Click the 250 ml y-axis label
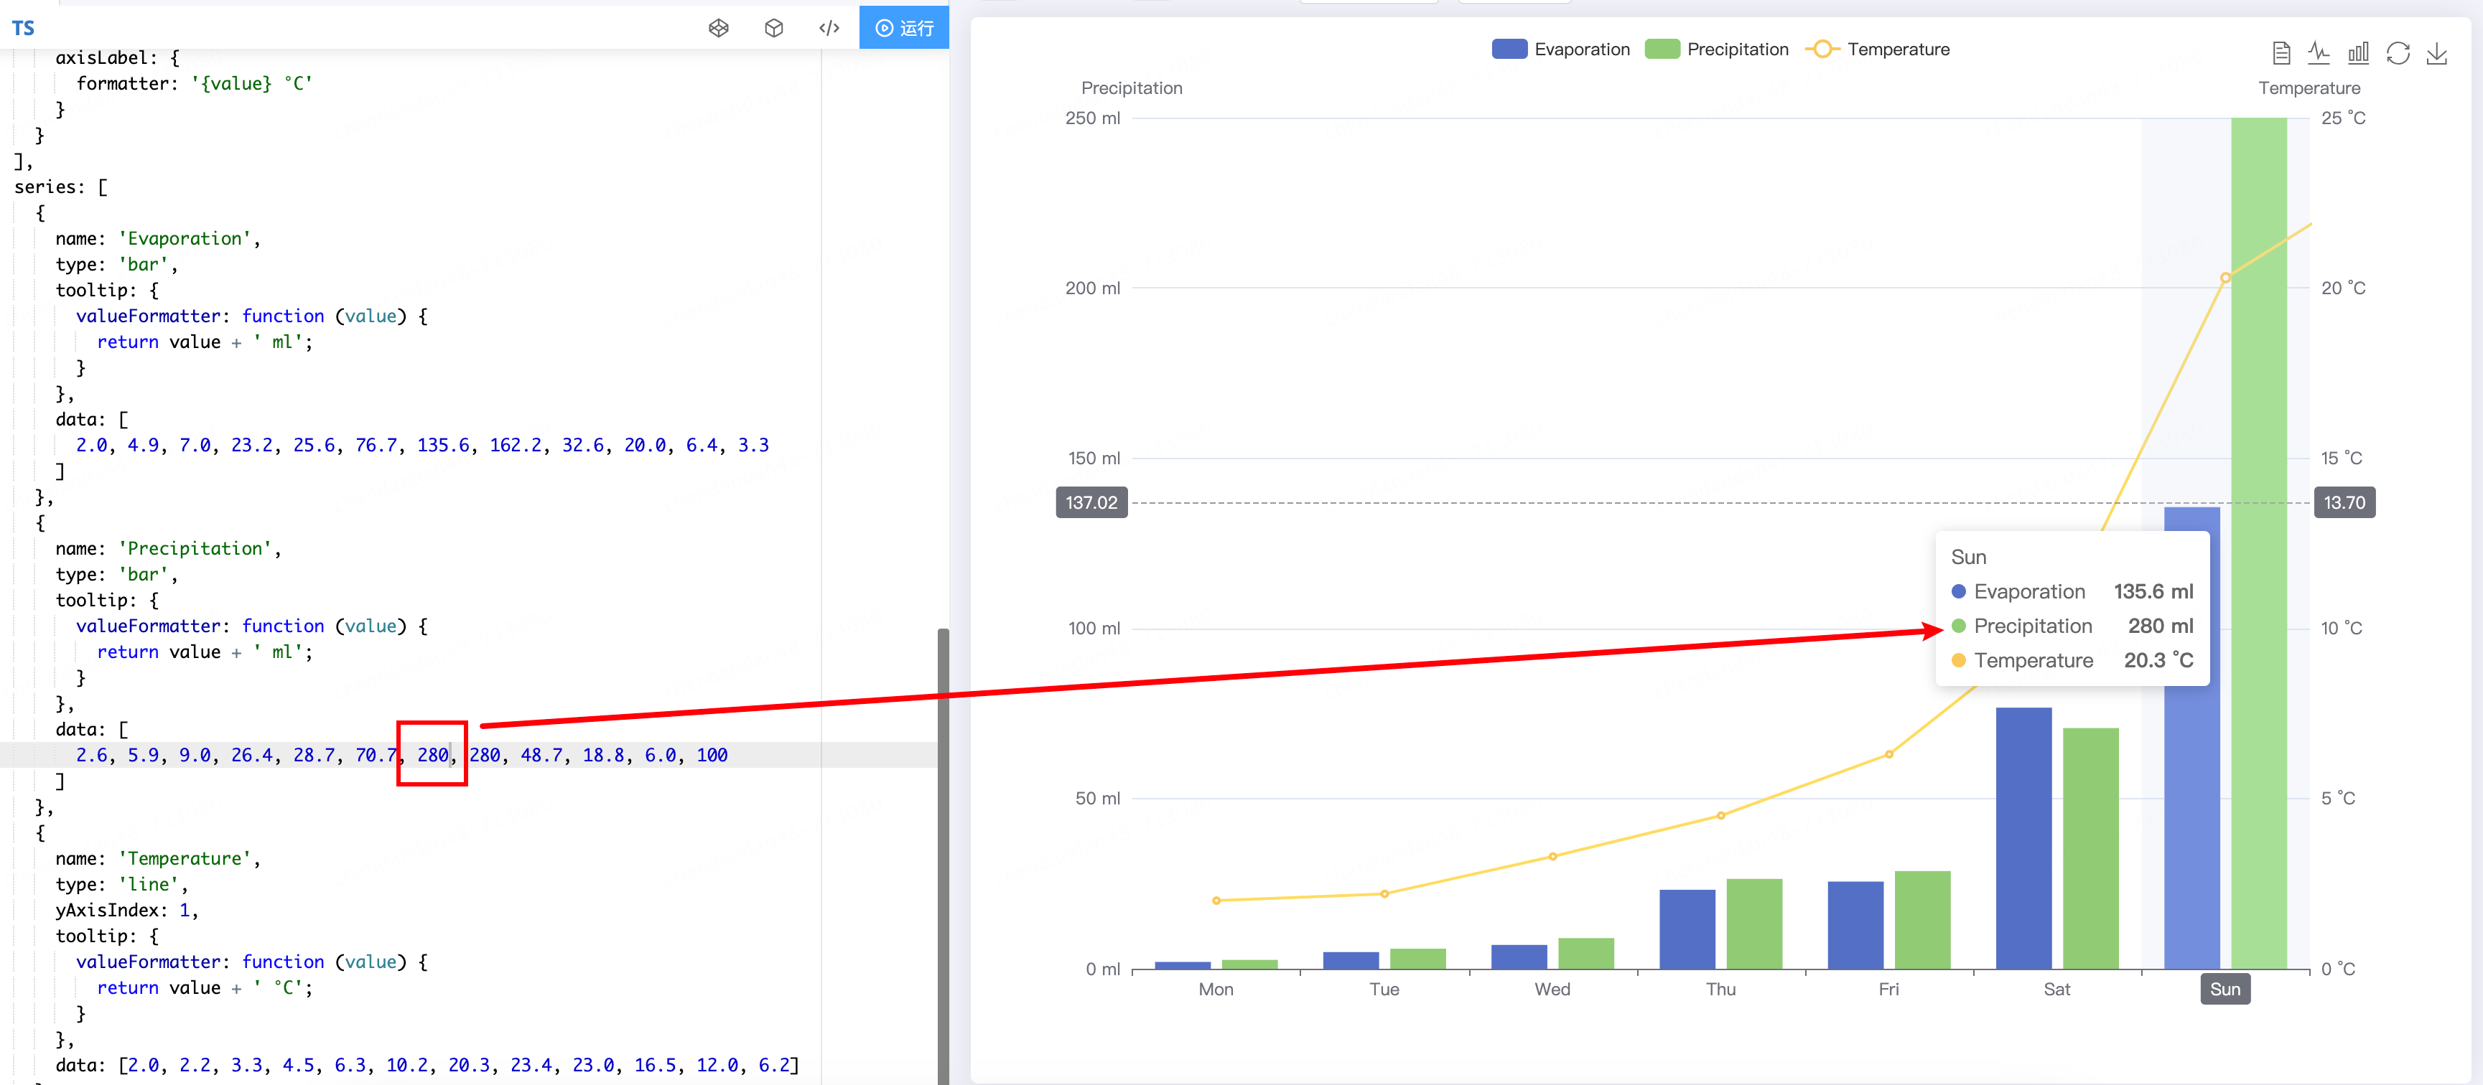 [1092, 118]
